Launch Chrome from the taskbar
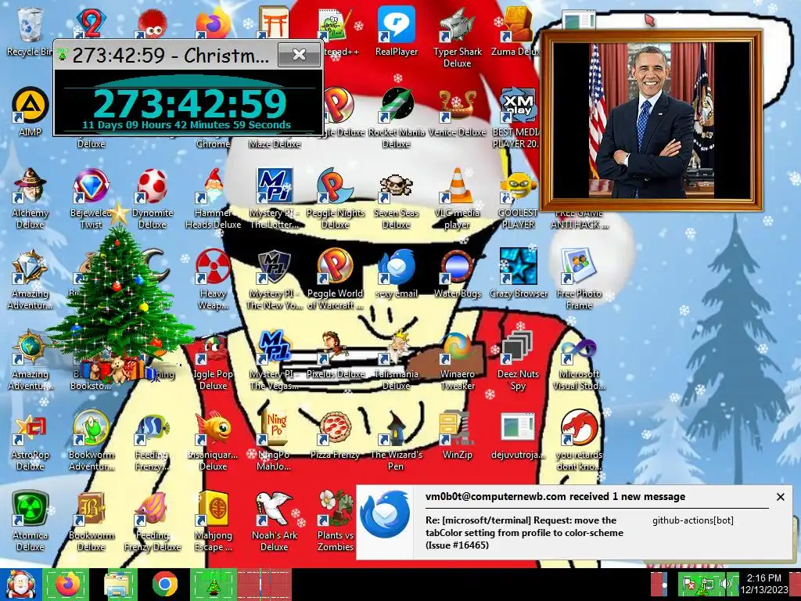Screen dimensions: 801x601 coord(164,584)
